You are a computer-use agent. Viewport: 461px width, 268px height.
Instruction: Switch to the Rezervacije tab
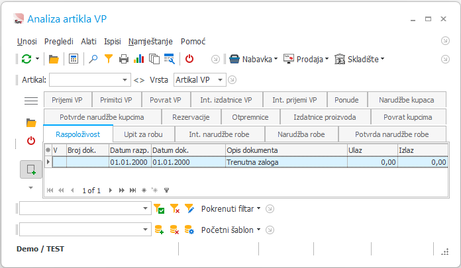coord(191,117)
